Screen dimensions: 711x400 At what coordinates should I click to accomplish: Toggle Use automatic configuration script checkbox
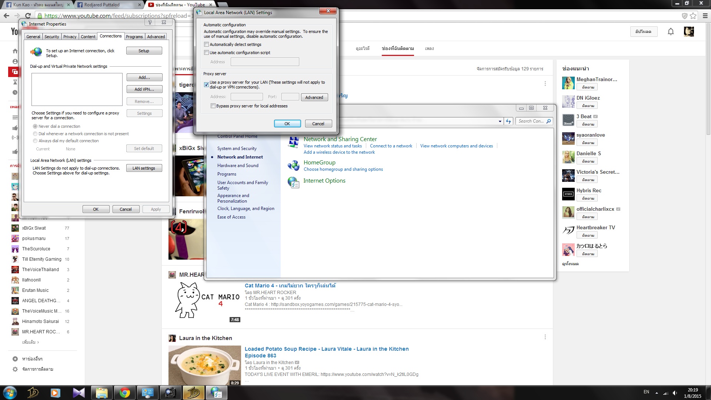(207, 53)
